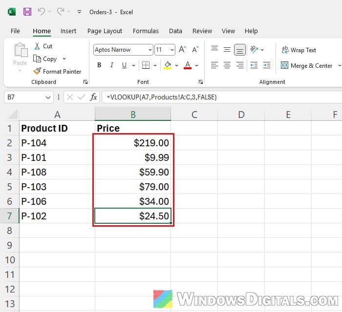Click the Insert Function fx icon
The width and height of the screenshot is (342, 312).
click(93, 97)
